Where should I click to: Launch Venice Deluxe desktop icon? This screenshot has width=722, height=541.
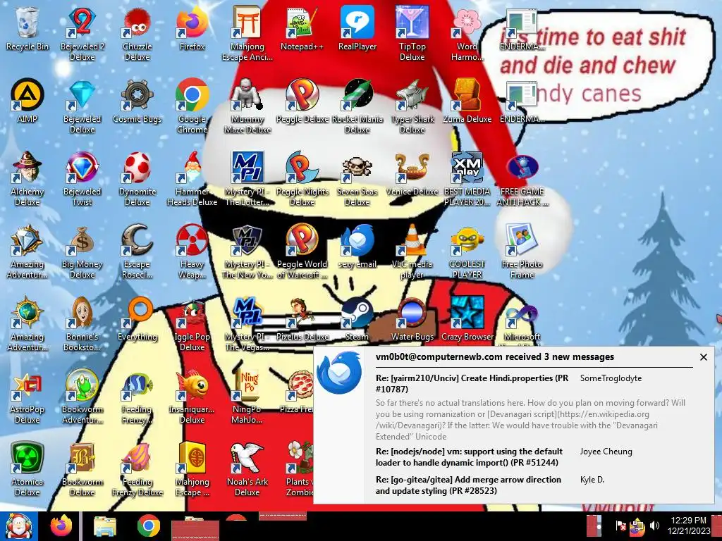pos(412,173)
